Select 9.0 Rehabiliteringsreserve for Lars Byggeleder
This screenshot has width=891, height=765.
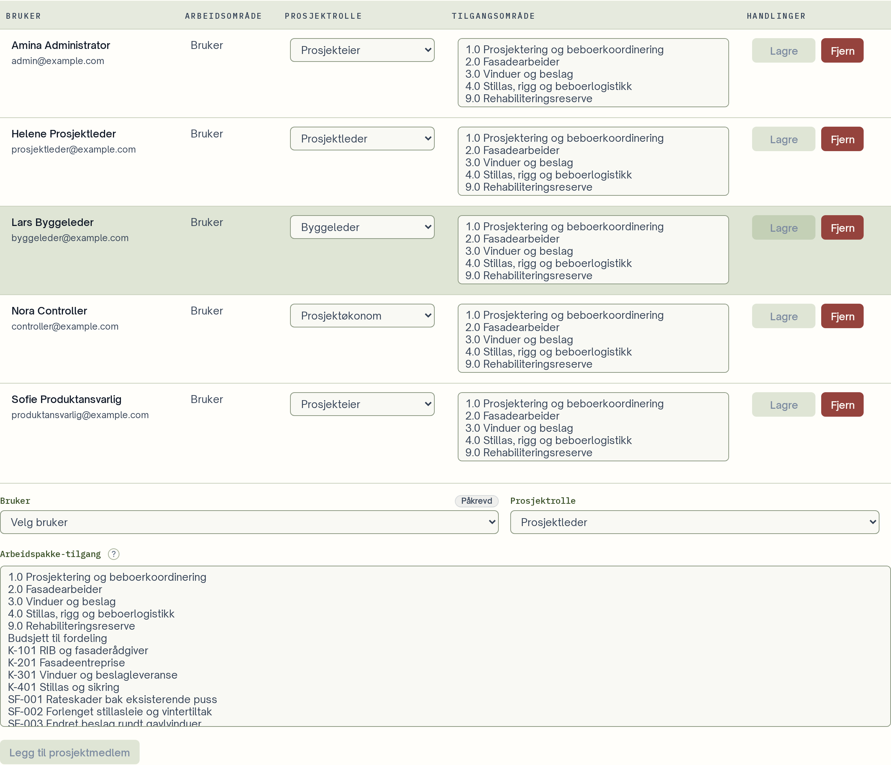[593, 276]
